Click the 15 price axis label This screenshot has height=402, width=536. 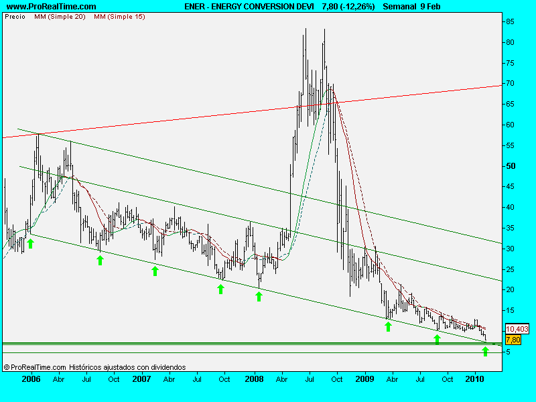click(510, 310)
